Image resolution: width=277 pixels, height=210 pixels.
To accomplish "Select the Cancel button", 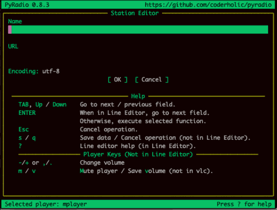I will click(x=151, y=79).
